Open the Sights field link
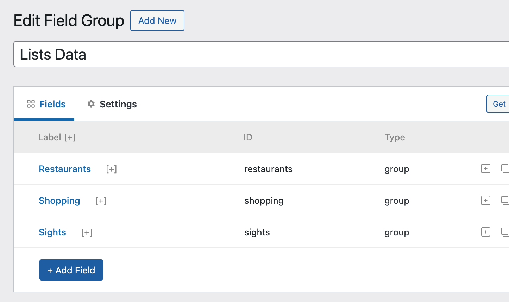 click(52, 232)
